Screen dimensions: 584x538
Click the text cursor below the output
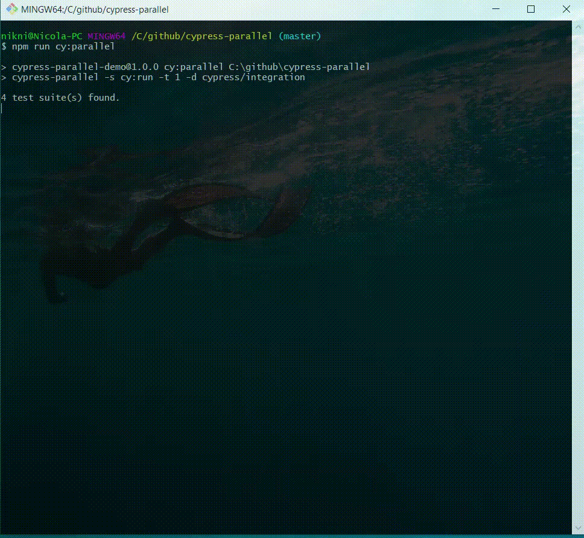pos(2,108)
